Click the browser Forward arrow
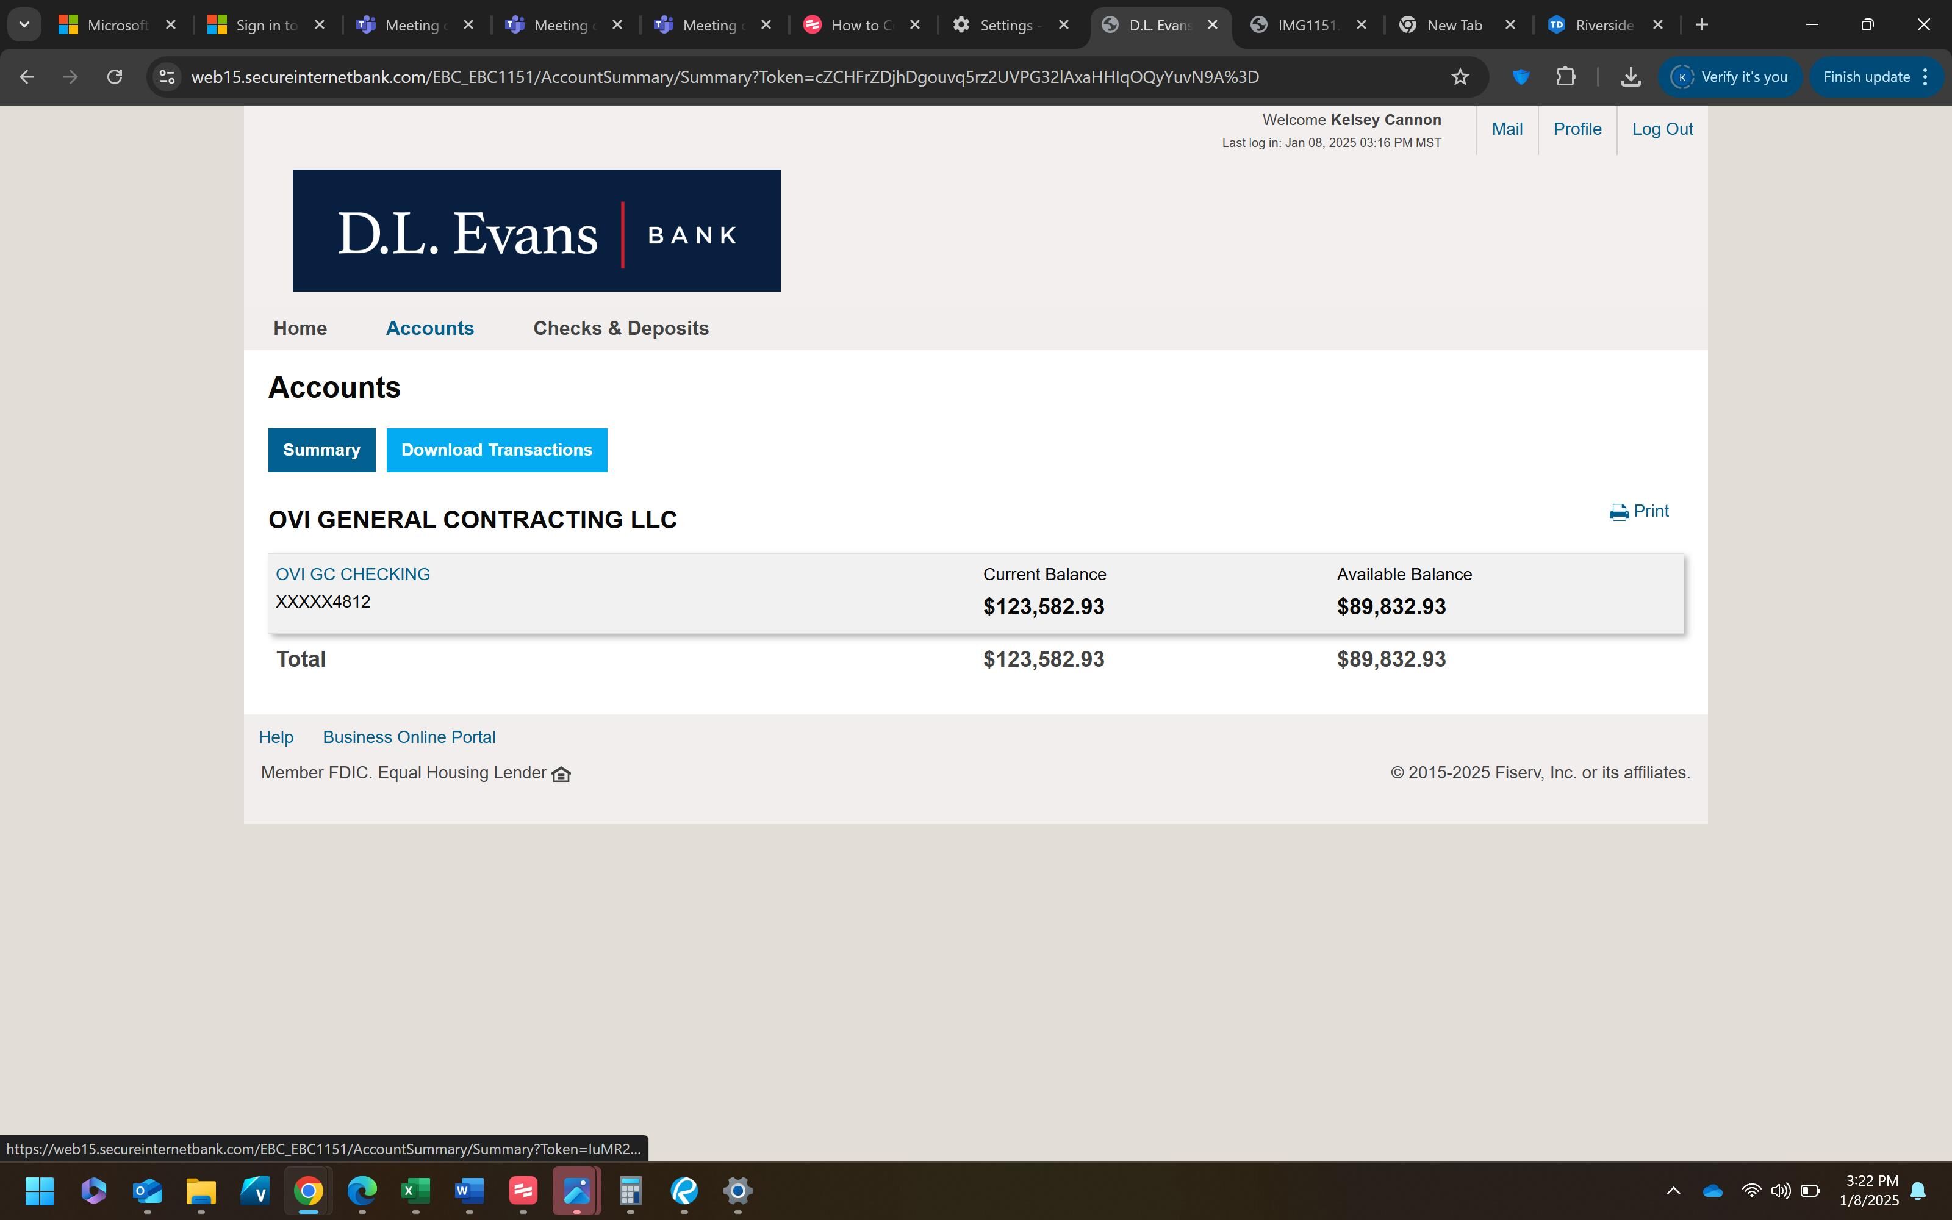The image size is (1952, 1220). pyautogui.click(x=71, y=77)
